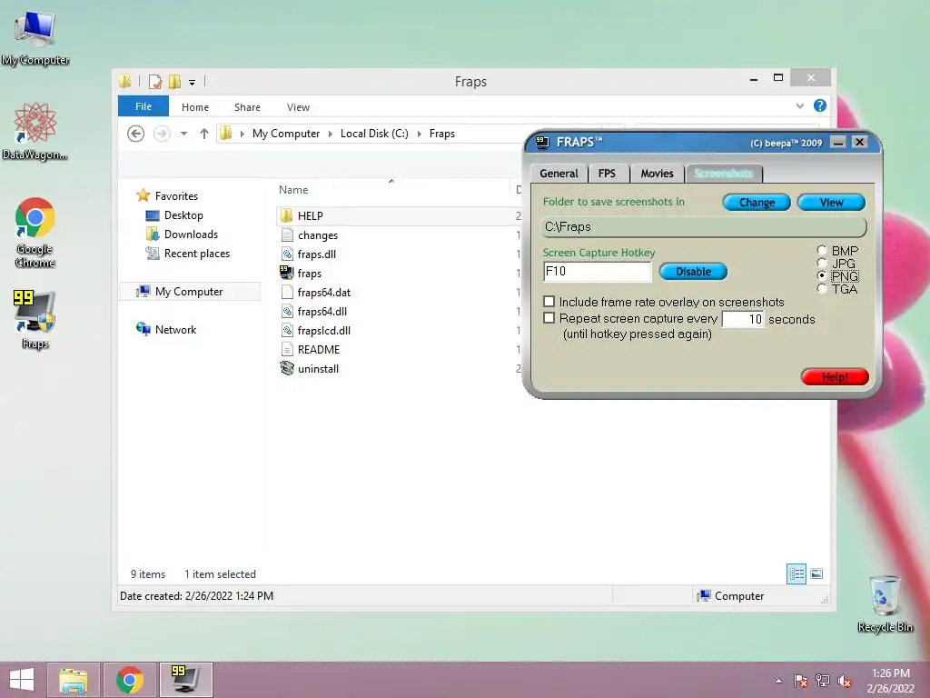Click repeat capture seconds field
930x698 pixels.
click(743, 319)
